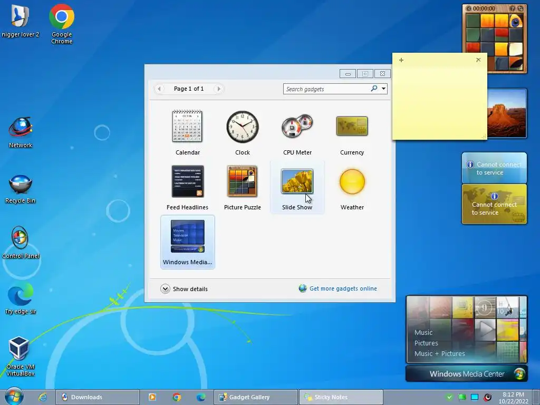Go to the previous gadget page arrow

(x=159, y=89)
